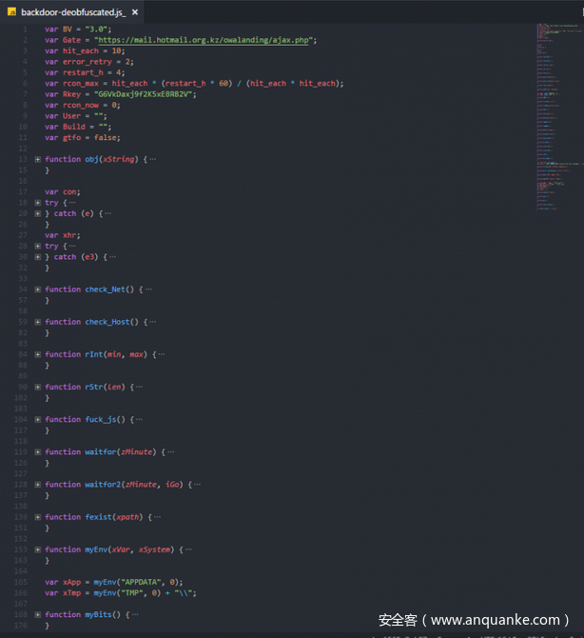Click the 'var gtfo = false' line
The height and width of the screenshot is (638, 584).
[82, 137]
